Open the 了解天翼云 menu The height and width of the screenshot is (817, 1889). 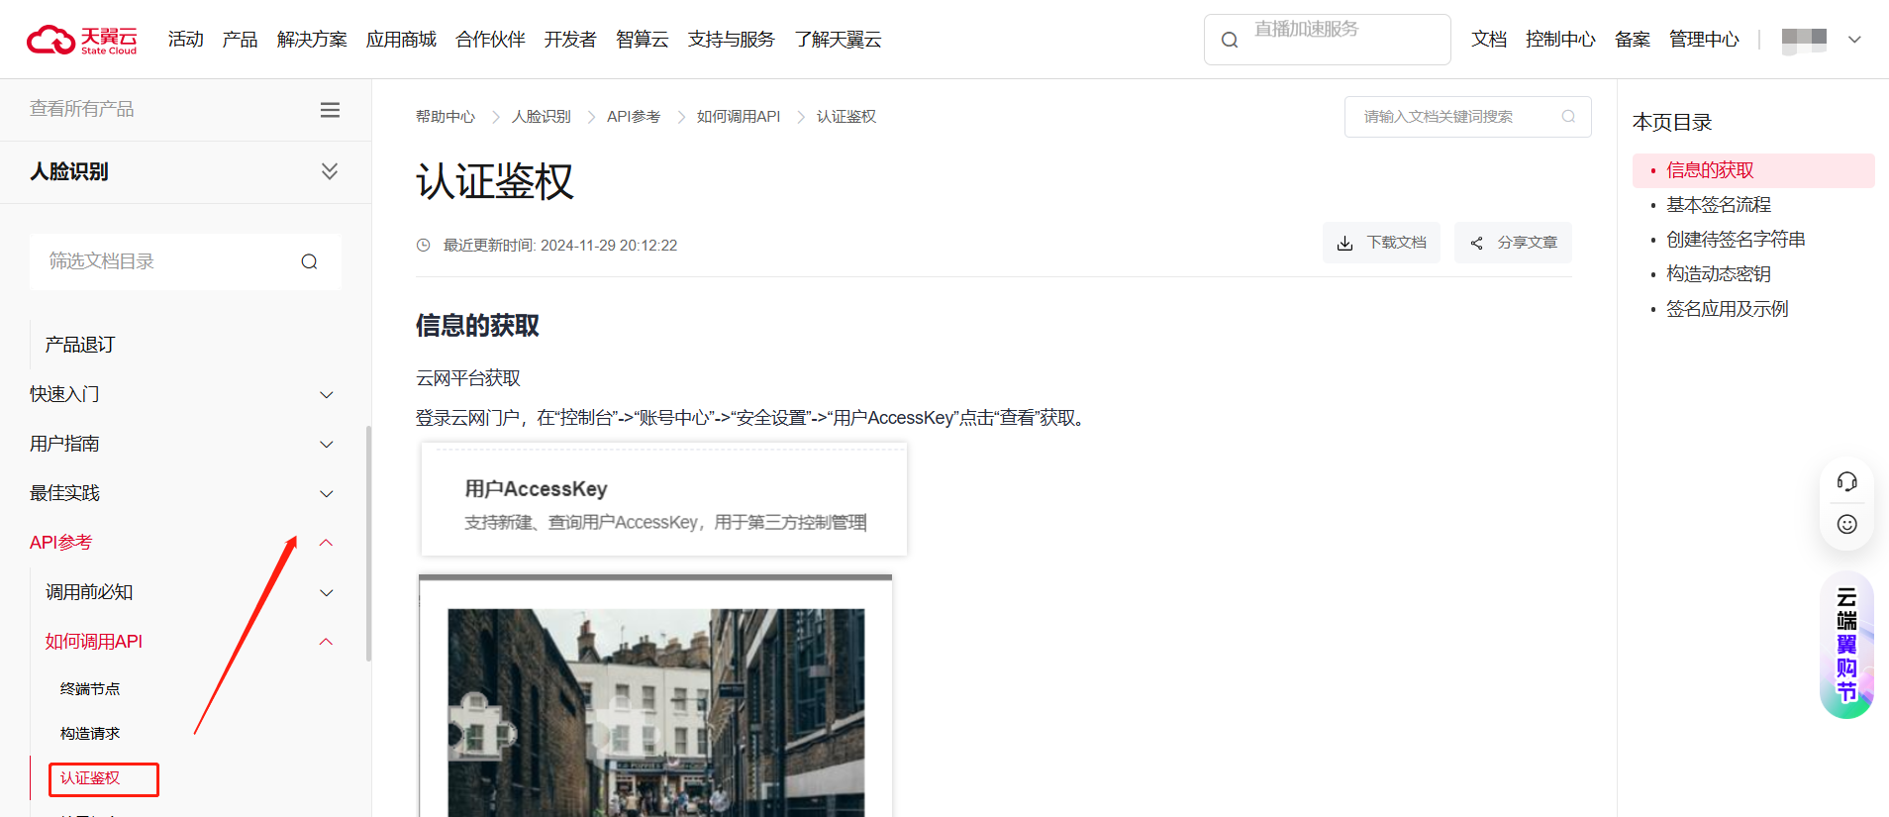(x=838, y=40)
